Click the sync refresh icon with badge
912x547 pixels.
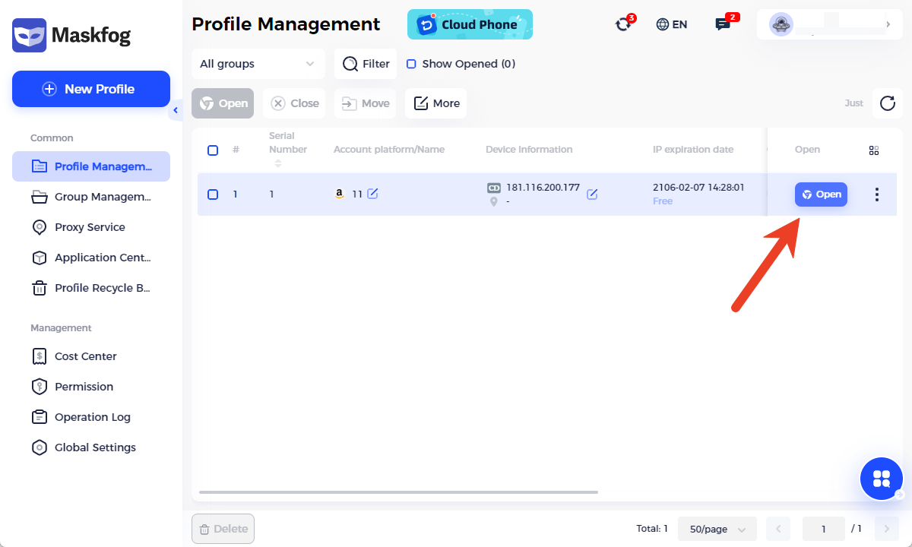623,24
